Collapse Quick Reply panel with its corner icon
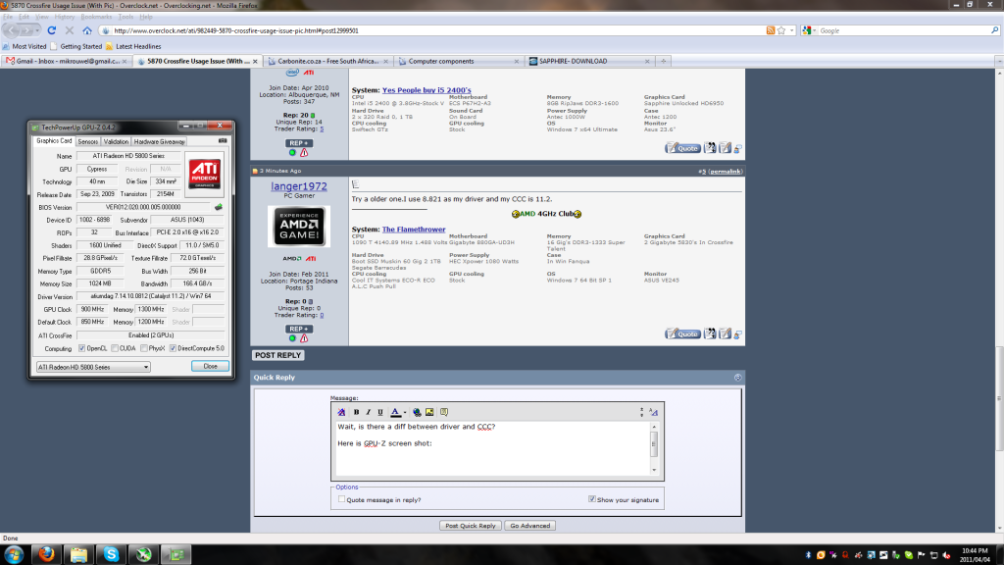 pos(737,378)
